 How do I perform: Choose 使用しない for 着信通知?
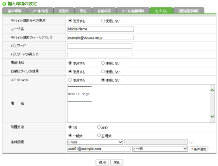point(103,63)
